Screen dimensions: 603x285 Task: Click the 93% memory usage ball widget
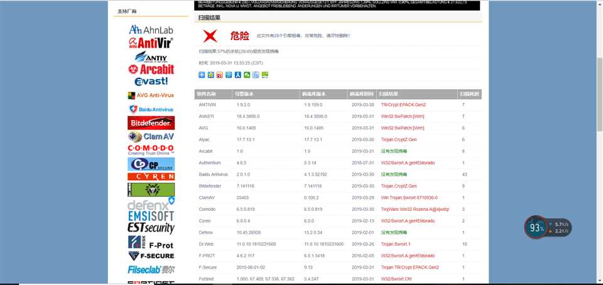pos(535,227)
